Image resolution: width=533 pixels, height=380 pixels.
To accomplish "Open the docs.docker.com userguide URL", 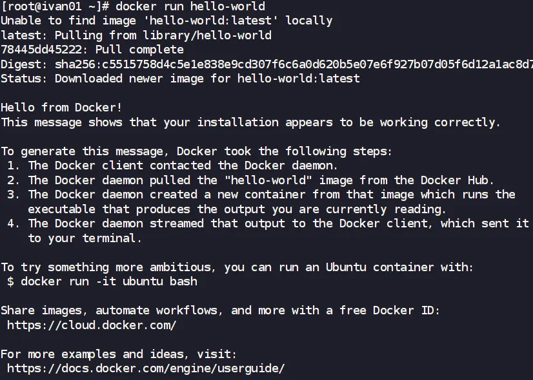I will pyautogui.click(x=146, y=368).
